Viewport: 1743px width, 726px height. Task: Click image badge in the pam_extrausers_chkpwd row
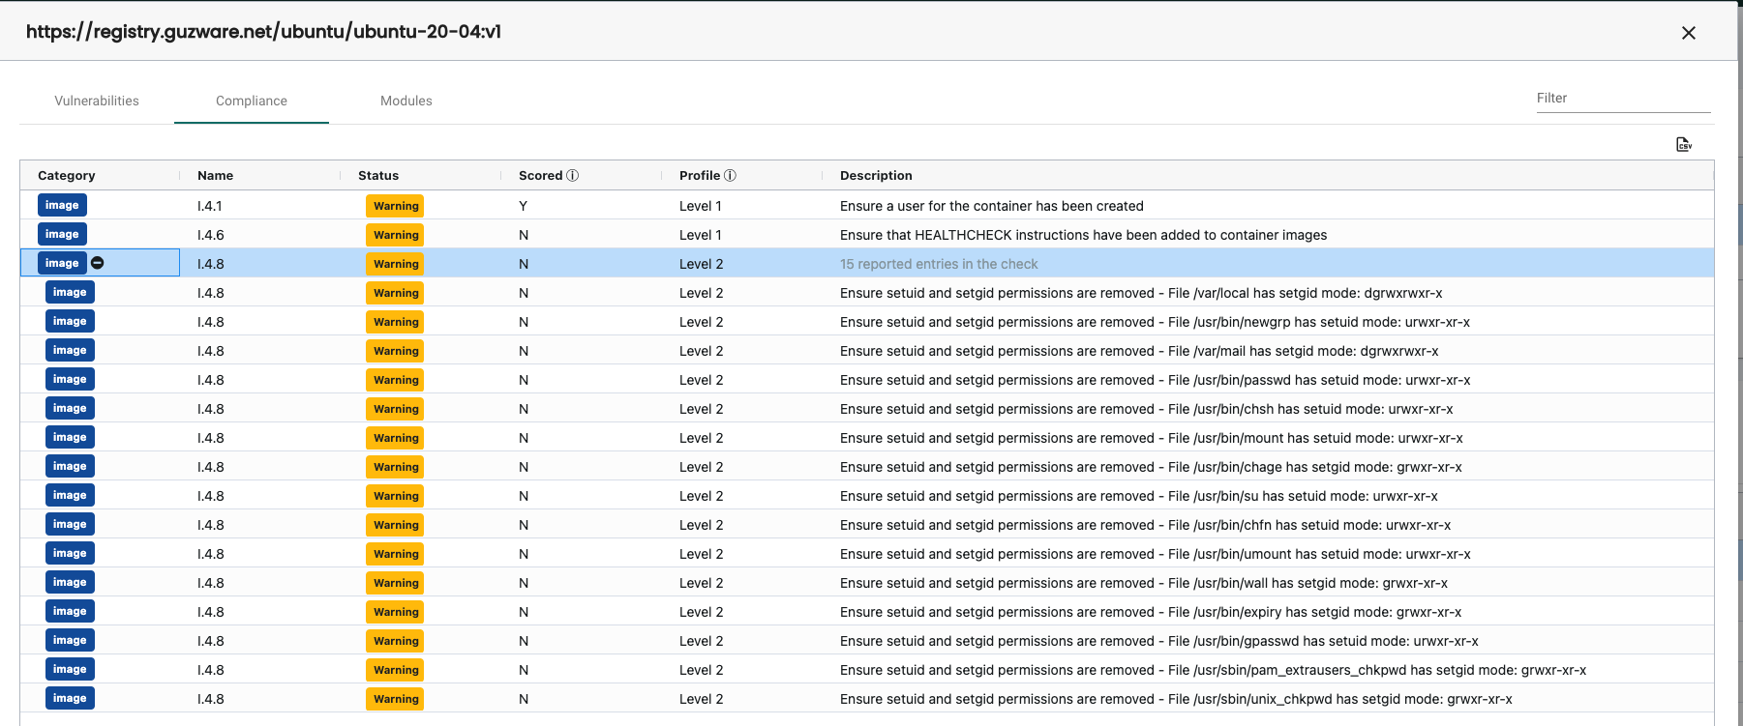click(x=70, y=669)
